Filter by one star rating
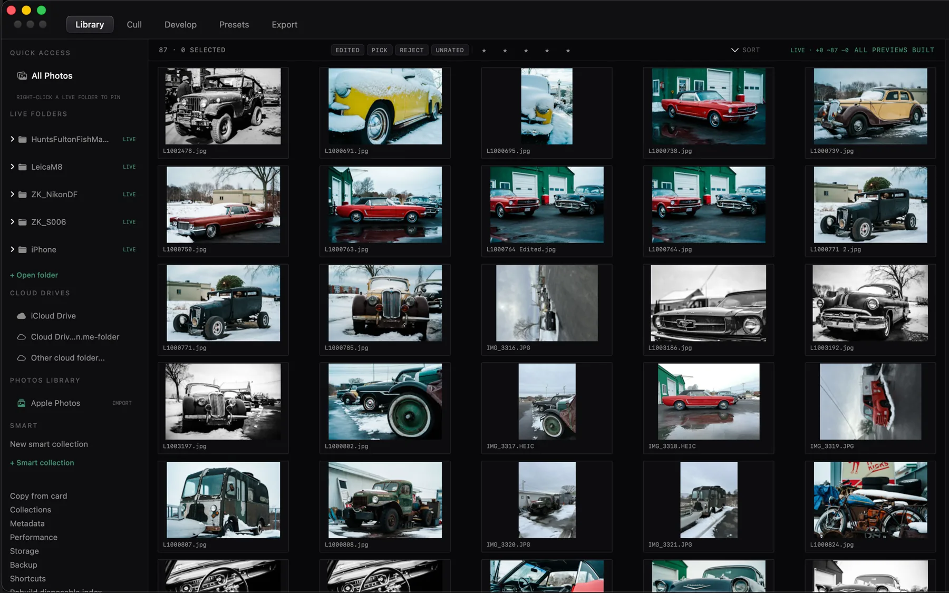 point(484,51)
